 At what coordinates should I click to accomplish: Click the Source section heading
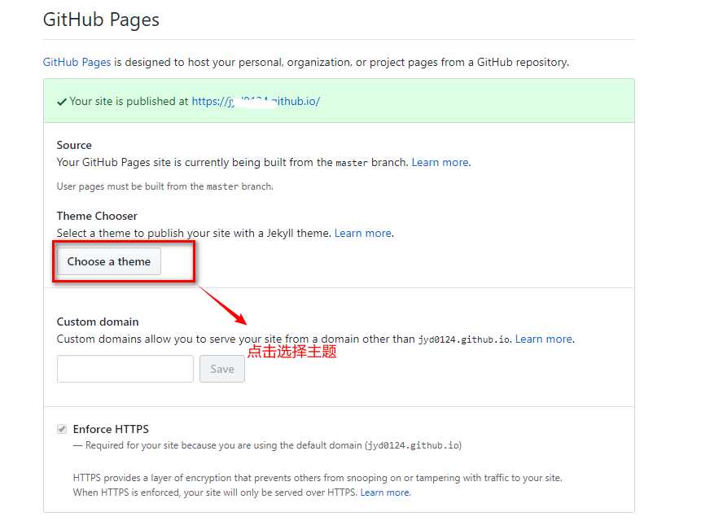click(x=74, y=145)
